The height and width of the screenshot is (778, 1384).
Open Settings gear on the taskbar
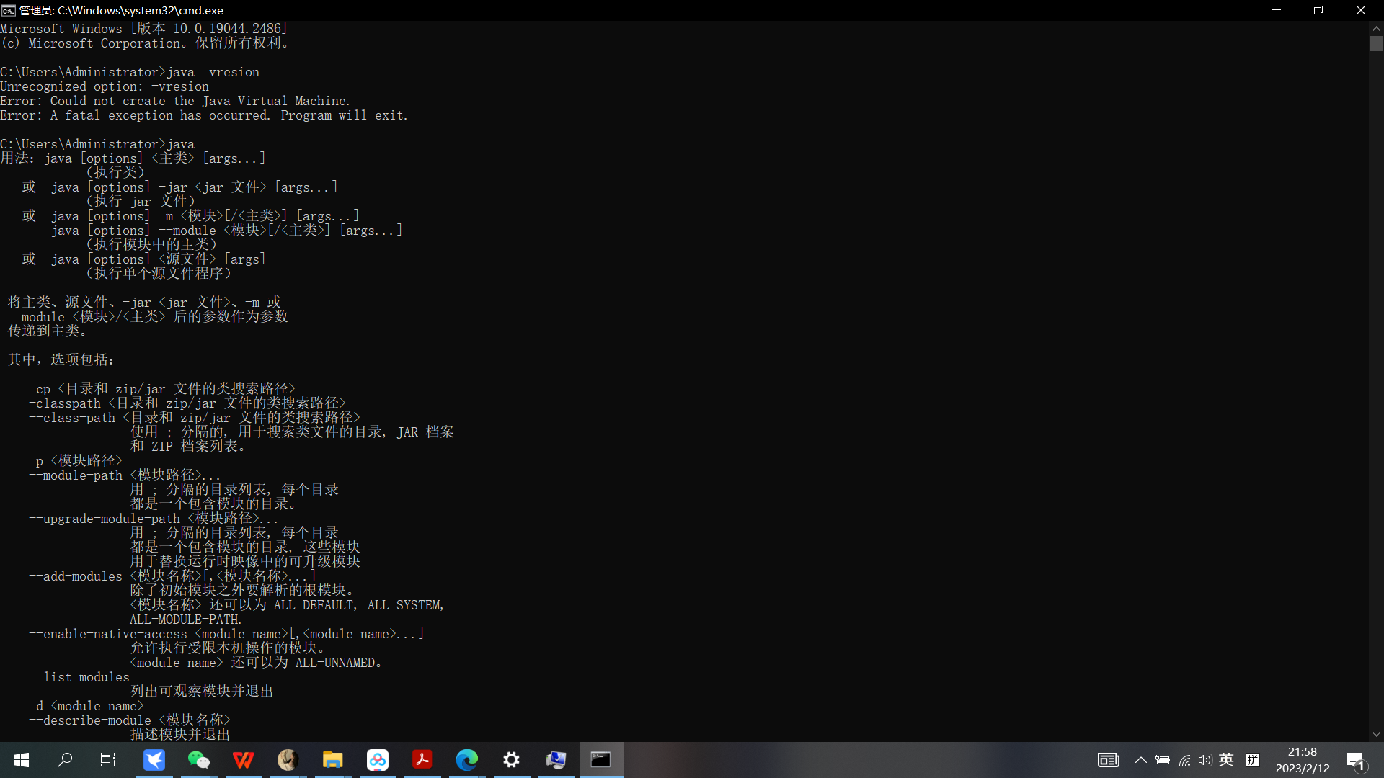(512, 759)
